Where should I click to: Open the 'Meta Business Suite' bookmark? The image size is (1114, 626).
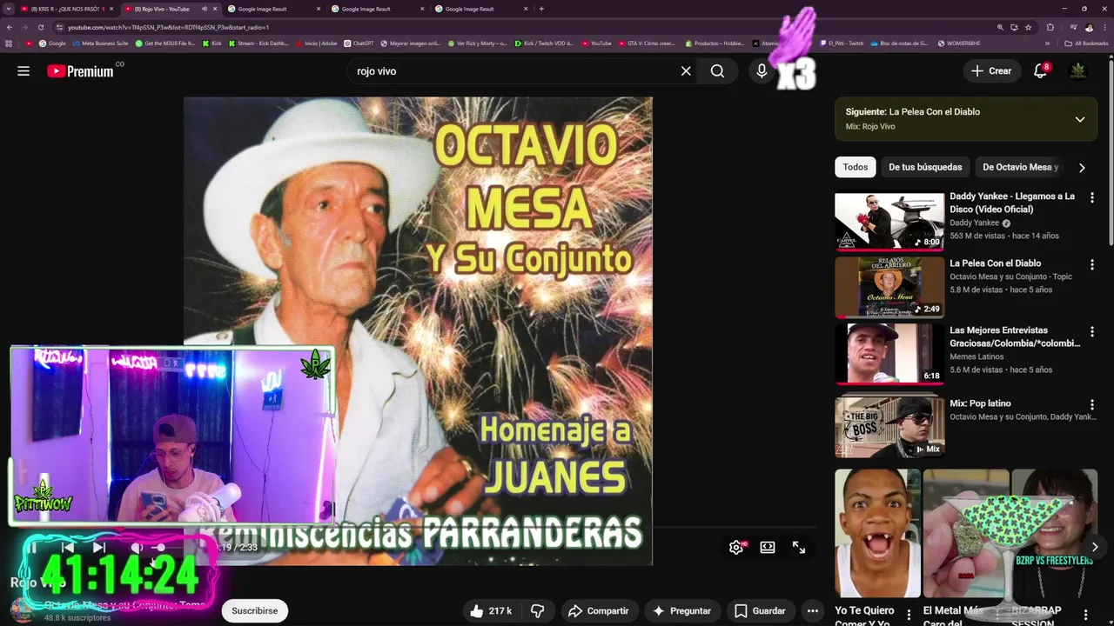[100, 43]
